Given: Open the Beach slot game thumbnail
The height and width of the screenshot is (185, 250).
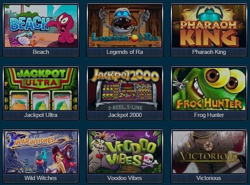Looking at the screenshot, I should 41,26.
